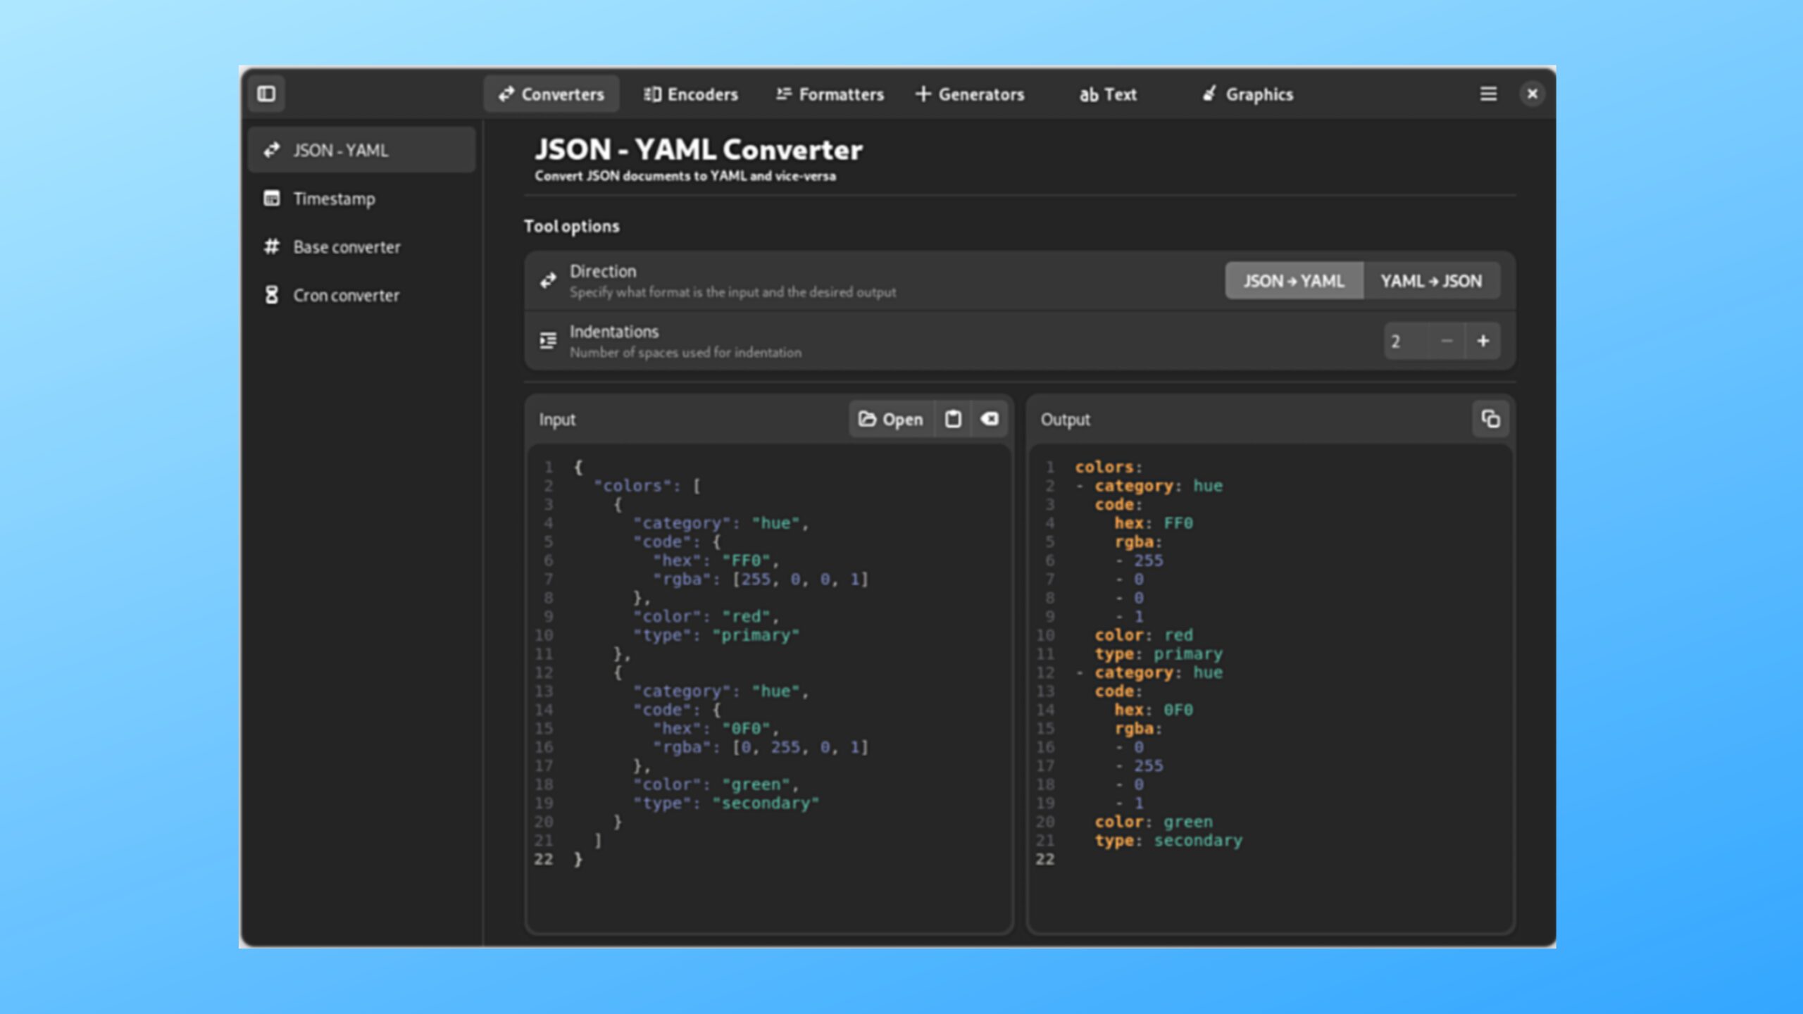Click the Indentations row indent icon

click(548, 341)
